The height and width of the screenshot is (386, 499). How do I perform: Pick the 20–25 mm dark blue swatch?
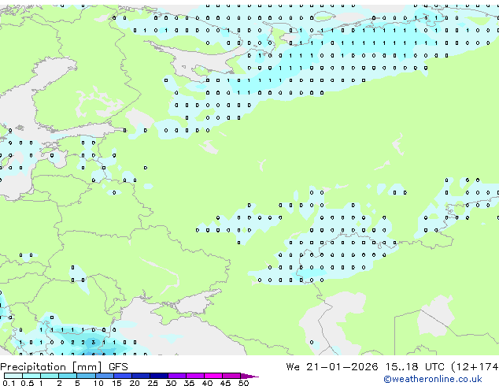pos(141,376)
